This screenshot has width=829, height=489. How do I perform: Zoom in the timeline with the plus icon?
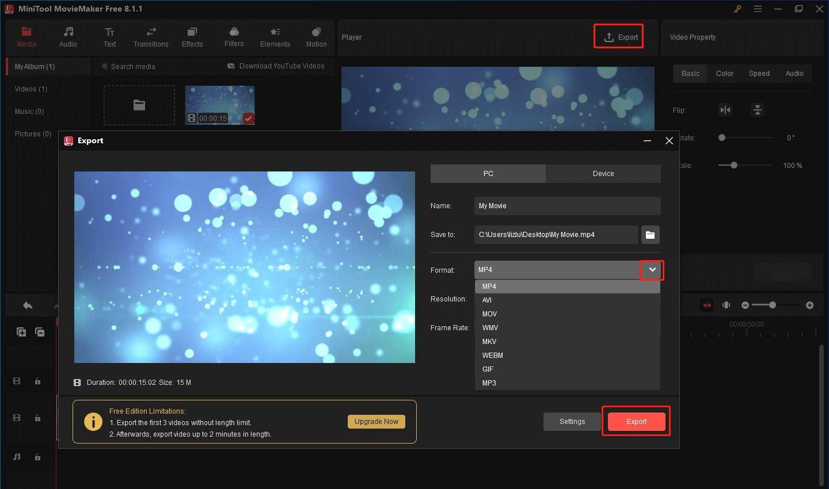pos(809,305)
